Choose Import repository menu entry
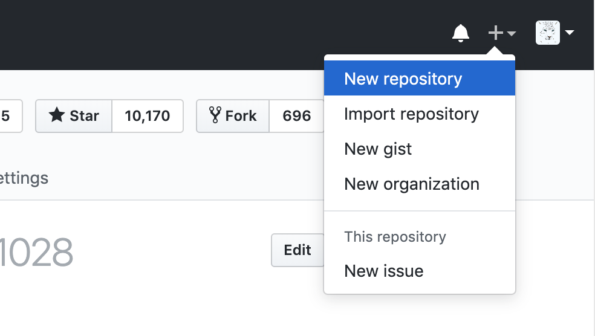Image resolution: width=595 pixels, height=336 pixels. click(411, 114)
